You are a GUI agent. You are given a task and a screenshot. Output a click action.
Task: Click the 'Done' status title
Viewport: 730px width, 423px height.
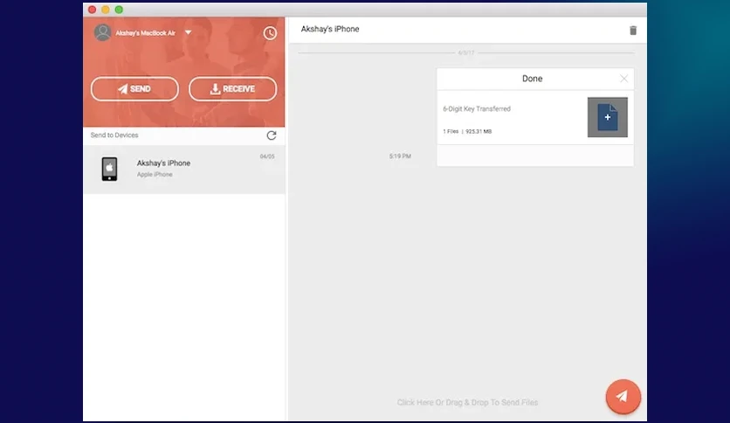click(532, 79)
